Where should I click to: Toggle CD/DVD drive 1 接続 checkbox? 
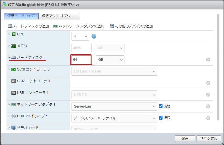[160, 118]
